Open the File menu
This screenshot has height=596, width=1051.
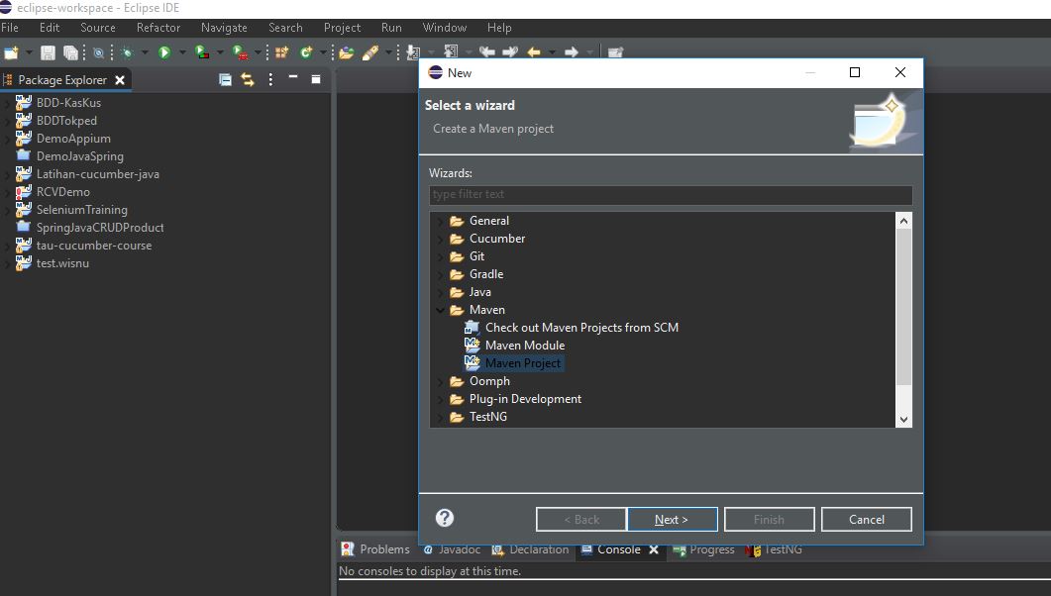[9, 28]
